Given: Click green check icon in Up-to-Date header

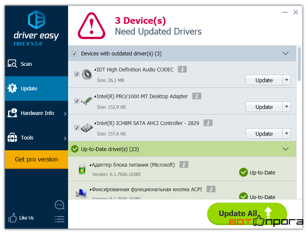Looking at the screenshot, I should coord(75,149).
